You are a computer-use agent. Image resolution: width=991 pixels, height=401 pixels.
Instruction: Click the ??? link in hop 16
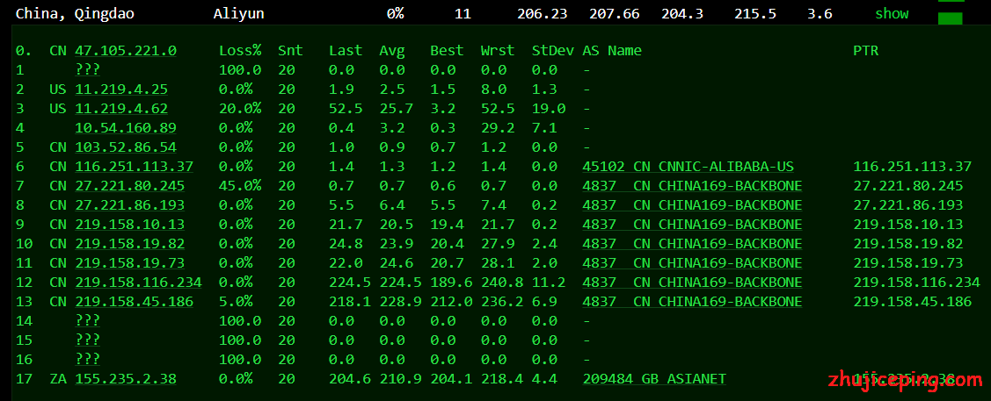(87, 360)
